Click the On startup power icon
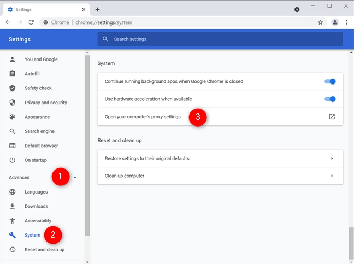354x265 pixels. 13,160
